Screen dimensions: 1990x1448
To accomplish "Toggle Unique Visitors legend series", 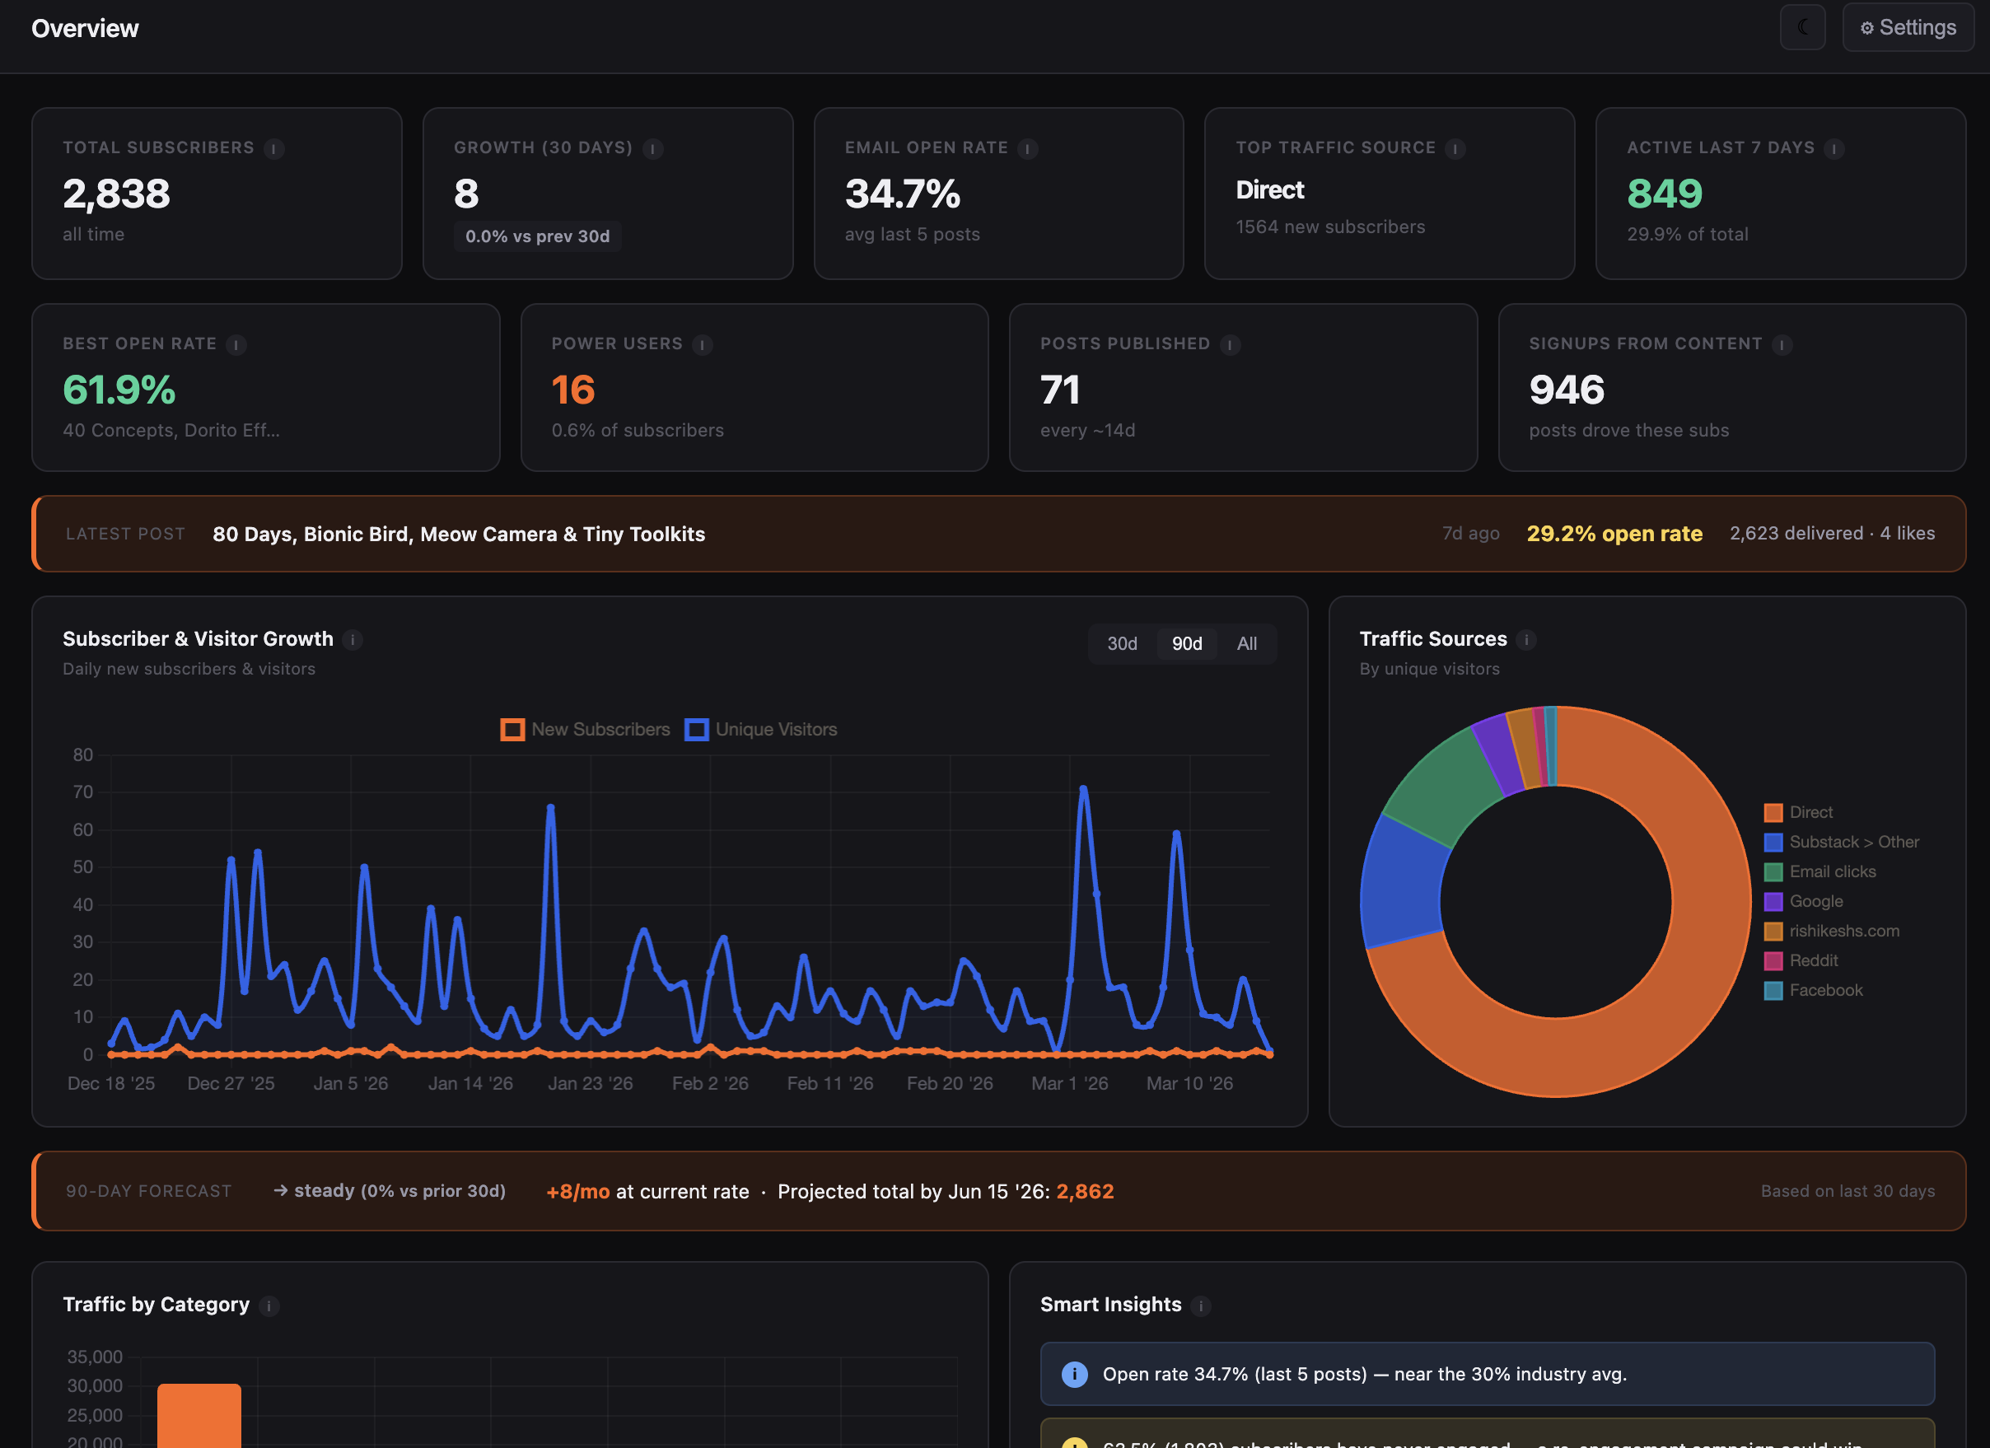I will click(x=761, y=729).
